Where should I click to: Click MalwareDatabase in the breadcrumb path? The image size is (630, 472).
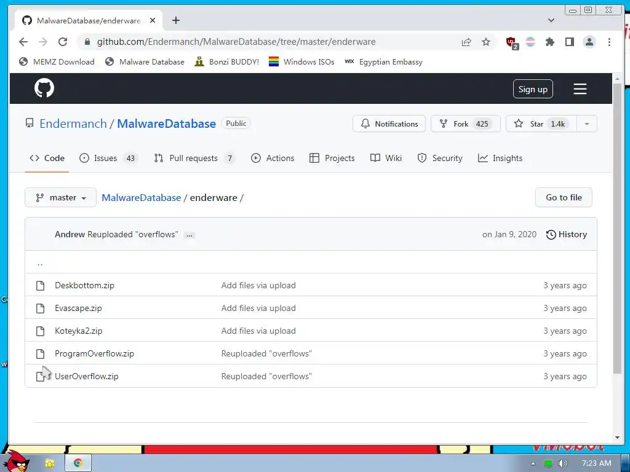click(x=141, y=197)
